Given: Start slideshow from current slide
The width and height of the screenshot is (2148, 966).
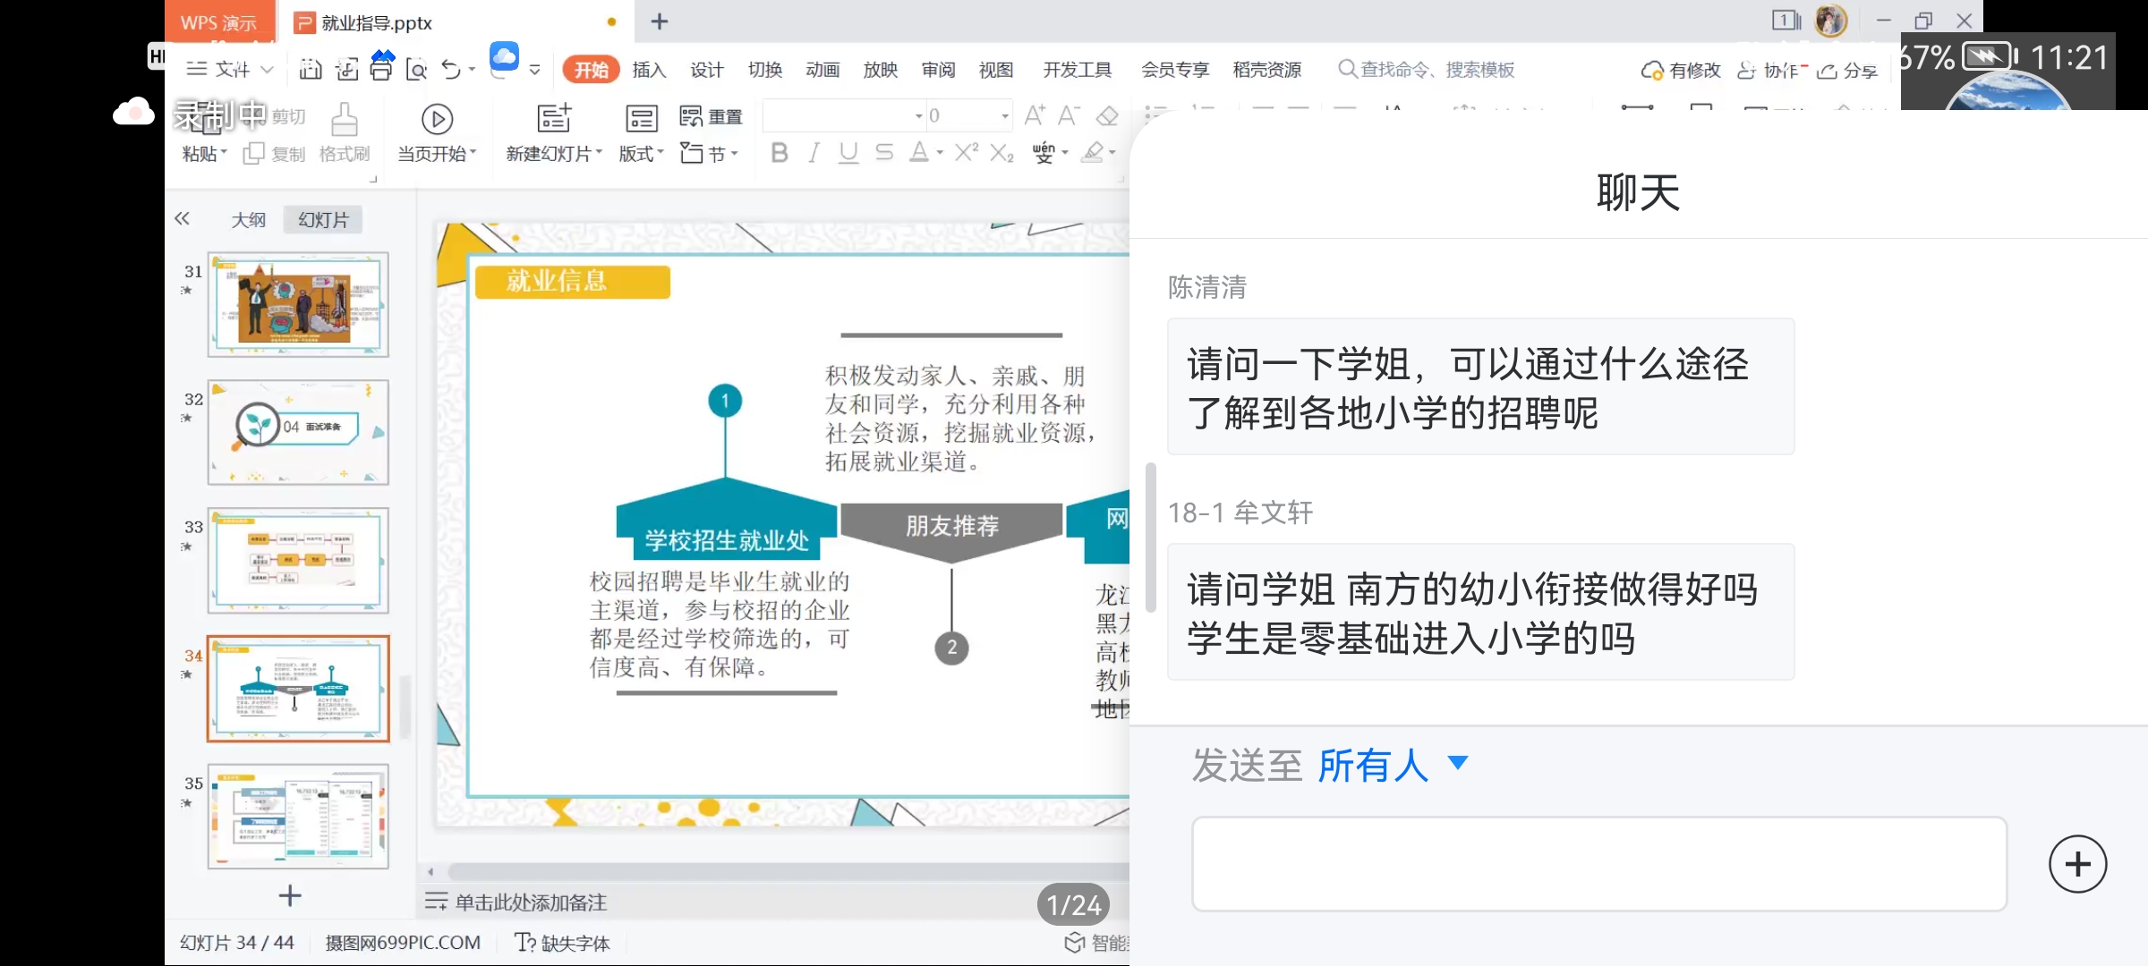Looking at the screenshot, I should point(437,119).
